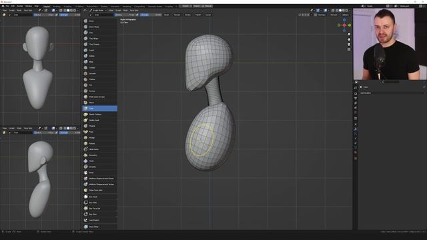The width and height of the screenshot is (427, 240).
Task: Open Face Sets menu in main viewport
Action: coord(134,11)
